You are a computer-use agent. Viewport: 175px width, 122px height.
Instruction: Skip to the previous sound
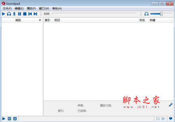[x=30, y=14]
